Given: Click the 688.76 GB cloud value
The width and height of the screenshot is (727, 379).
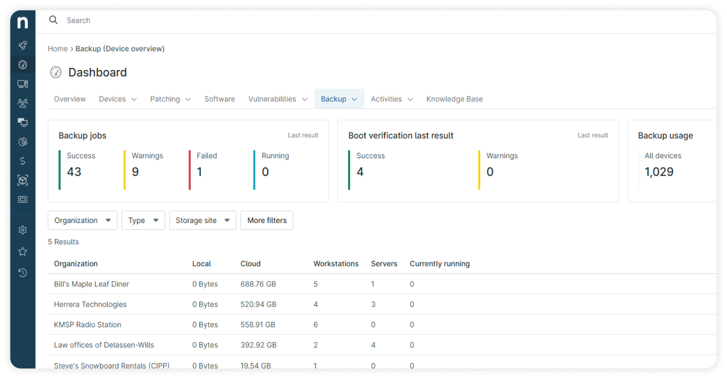Looking at the screenshot, I should tap(258, 284).
